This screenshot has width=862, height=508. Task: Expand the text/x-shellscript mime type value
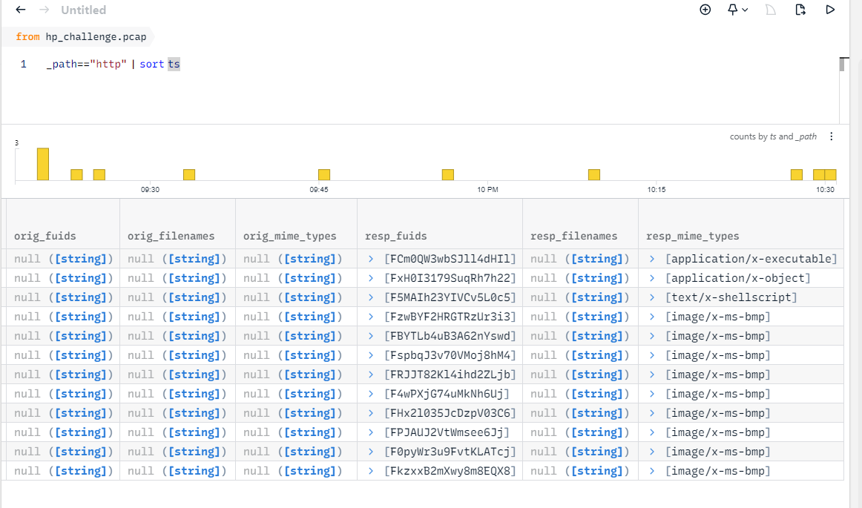click(653, 297)
